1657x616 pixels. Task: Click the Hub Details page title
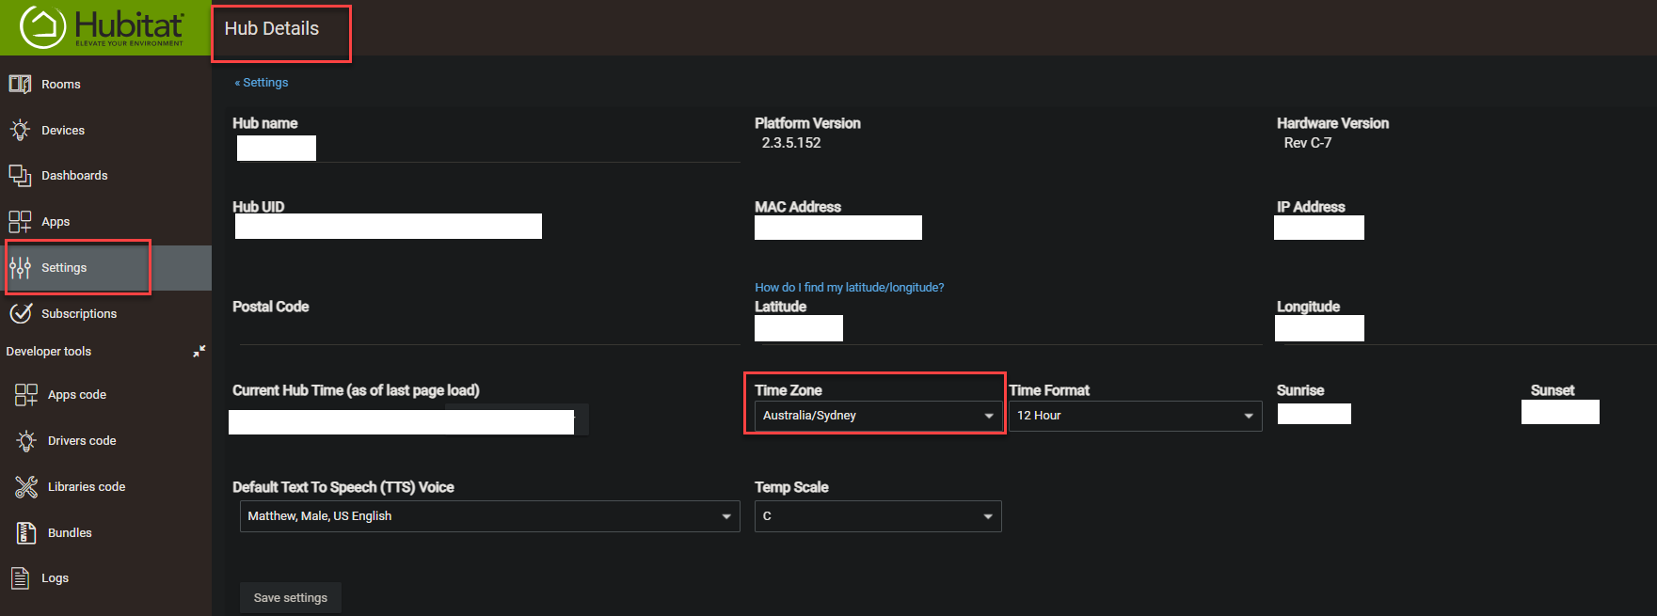[271, 28]
